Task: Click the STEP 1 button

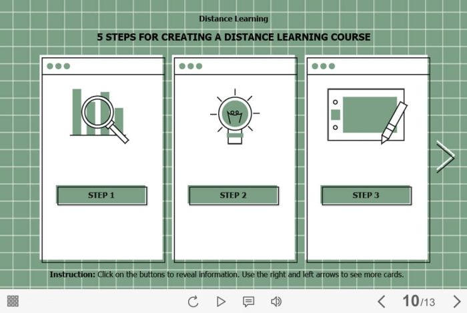Action: 101,195
